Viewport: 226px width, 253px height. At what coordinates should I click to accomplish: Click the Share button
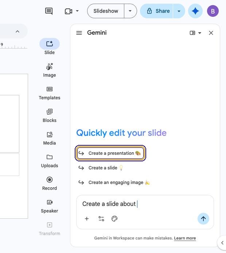tap(157, 11)
